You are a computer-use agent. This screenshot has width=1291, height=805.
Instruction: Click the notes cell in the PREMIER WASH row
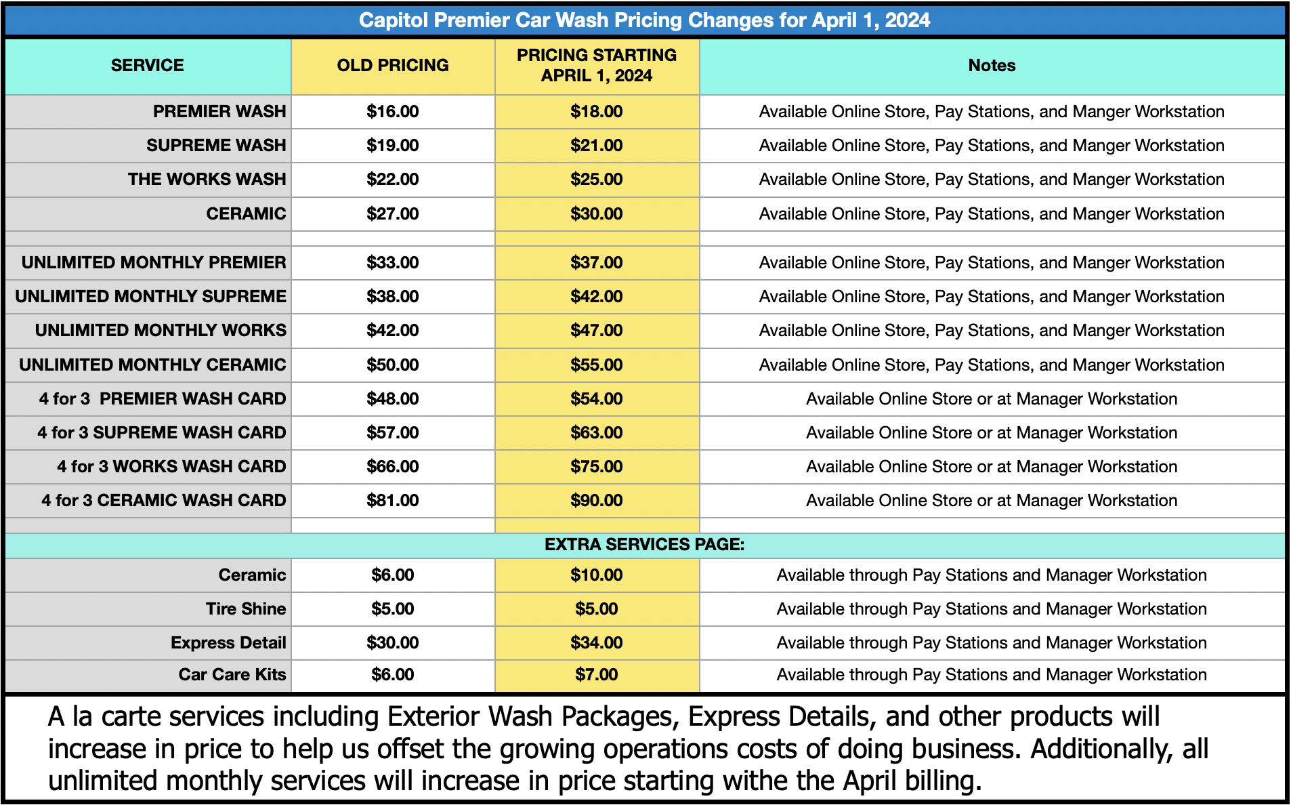992,112
